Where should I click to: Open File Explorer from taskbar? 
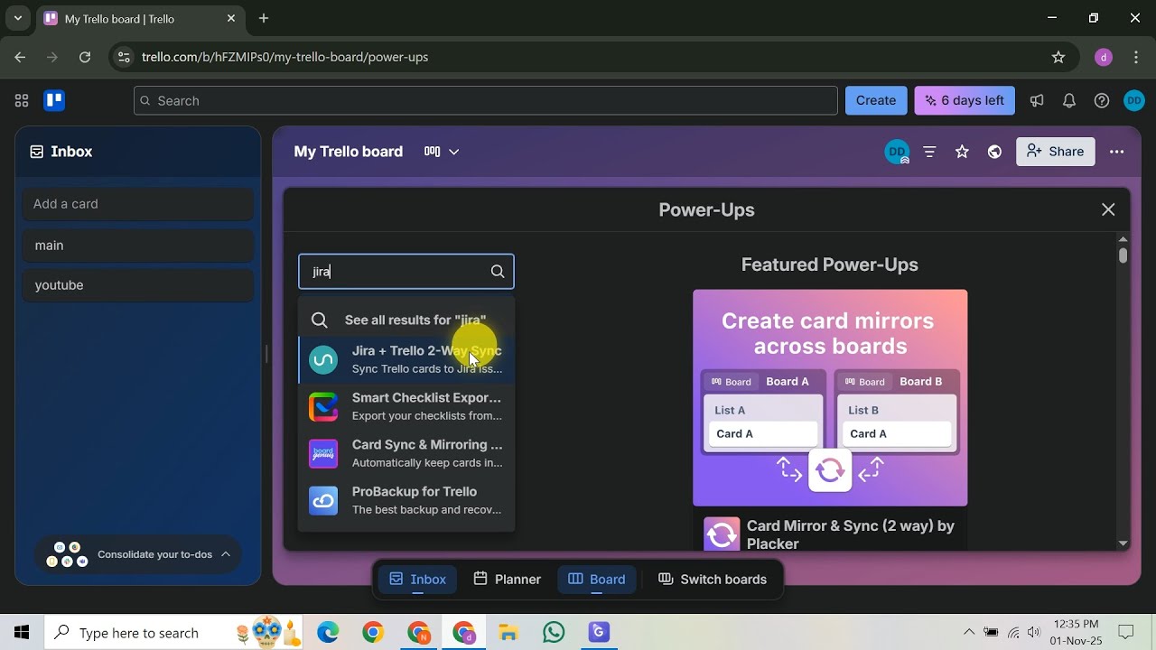coord(508,633)
